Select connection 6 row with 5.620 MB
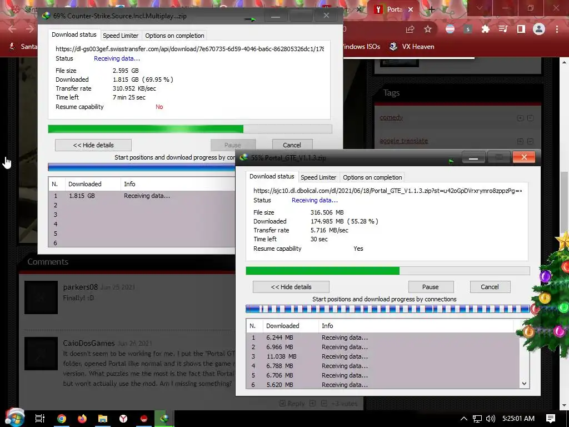The width and height of the screenshot is (569, 427). (x=383, y=385)
